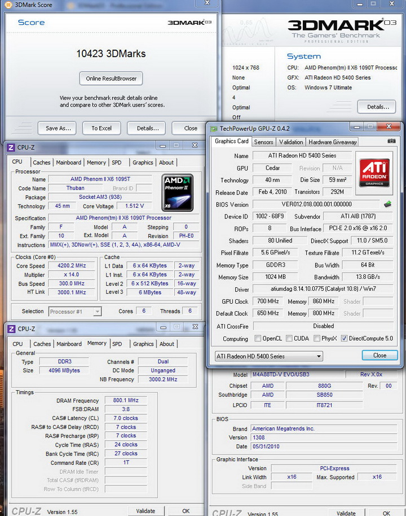This screenshot has width=406, height=516.
Task: Click Validate in the lower-left CPU-Z window
Action: (x=145, y=511)
